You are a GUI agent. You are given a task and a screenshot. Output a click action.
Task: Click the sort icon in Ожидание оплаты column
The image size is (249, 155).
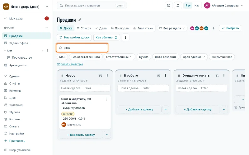click(x=217, y=76)
